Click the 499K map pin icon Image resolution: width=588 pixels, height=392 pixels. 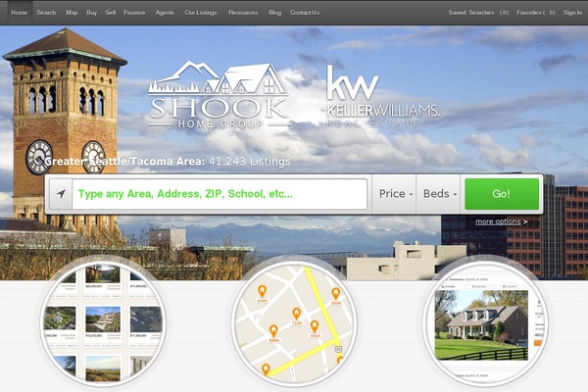(x=315, y=326)
